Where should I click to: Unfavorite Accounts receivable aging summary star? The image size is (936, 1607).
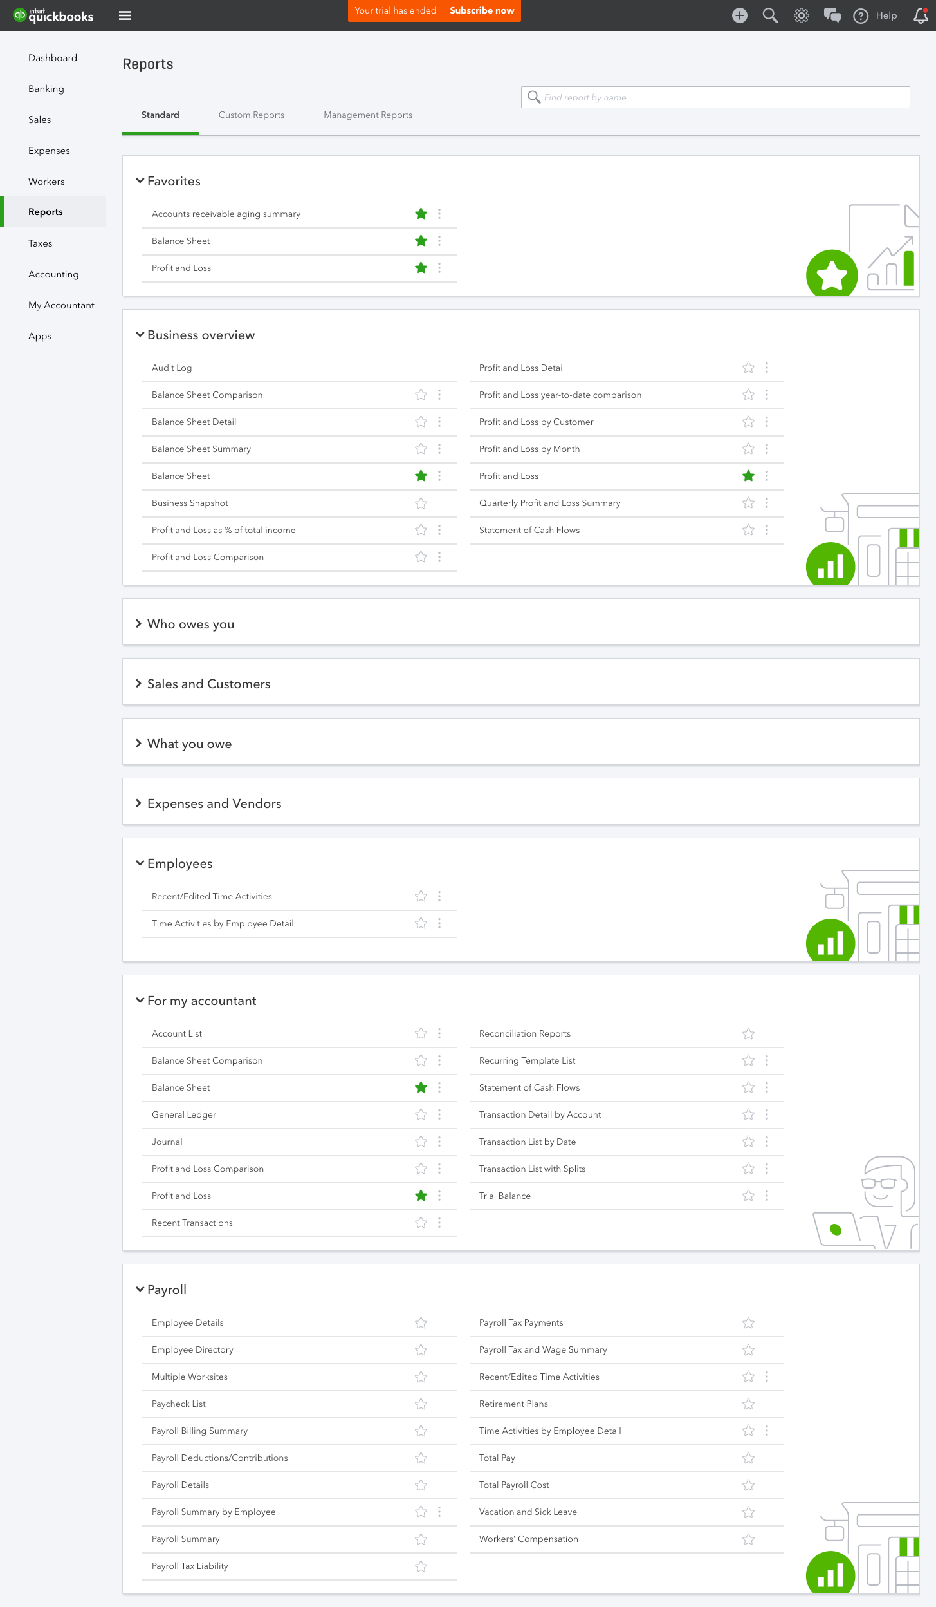(x=421, y=214)
